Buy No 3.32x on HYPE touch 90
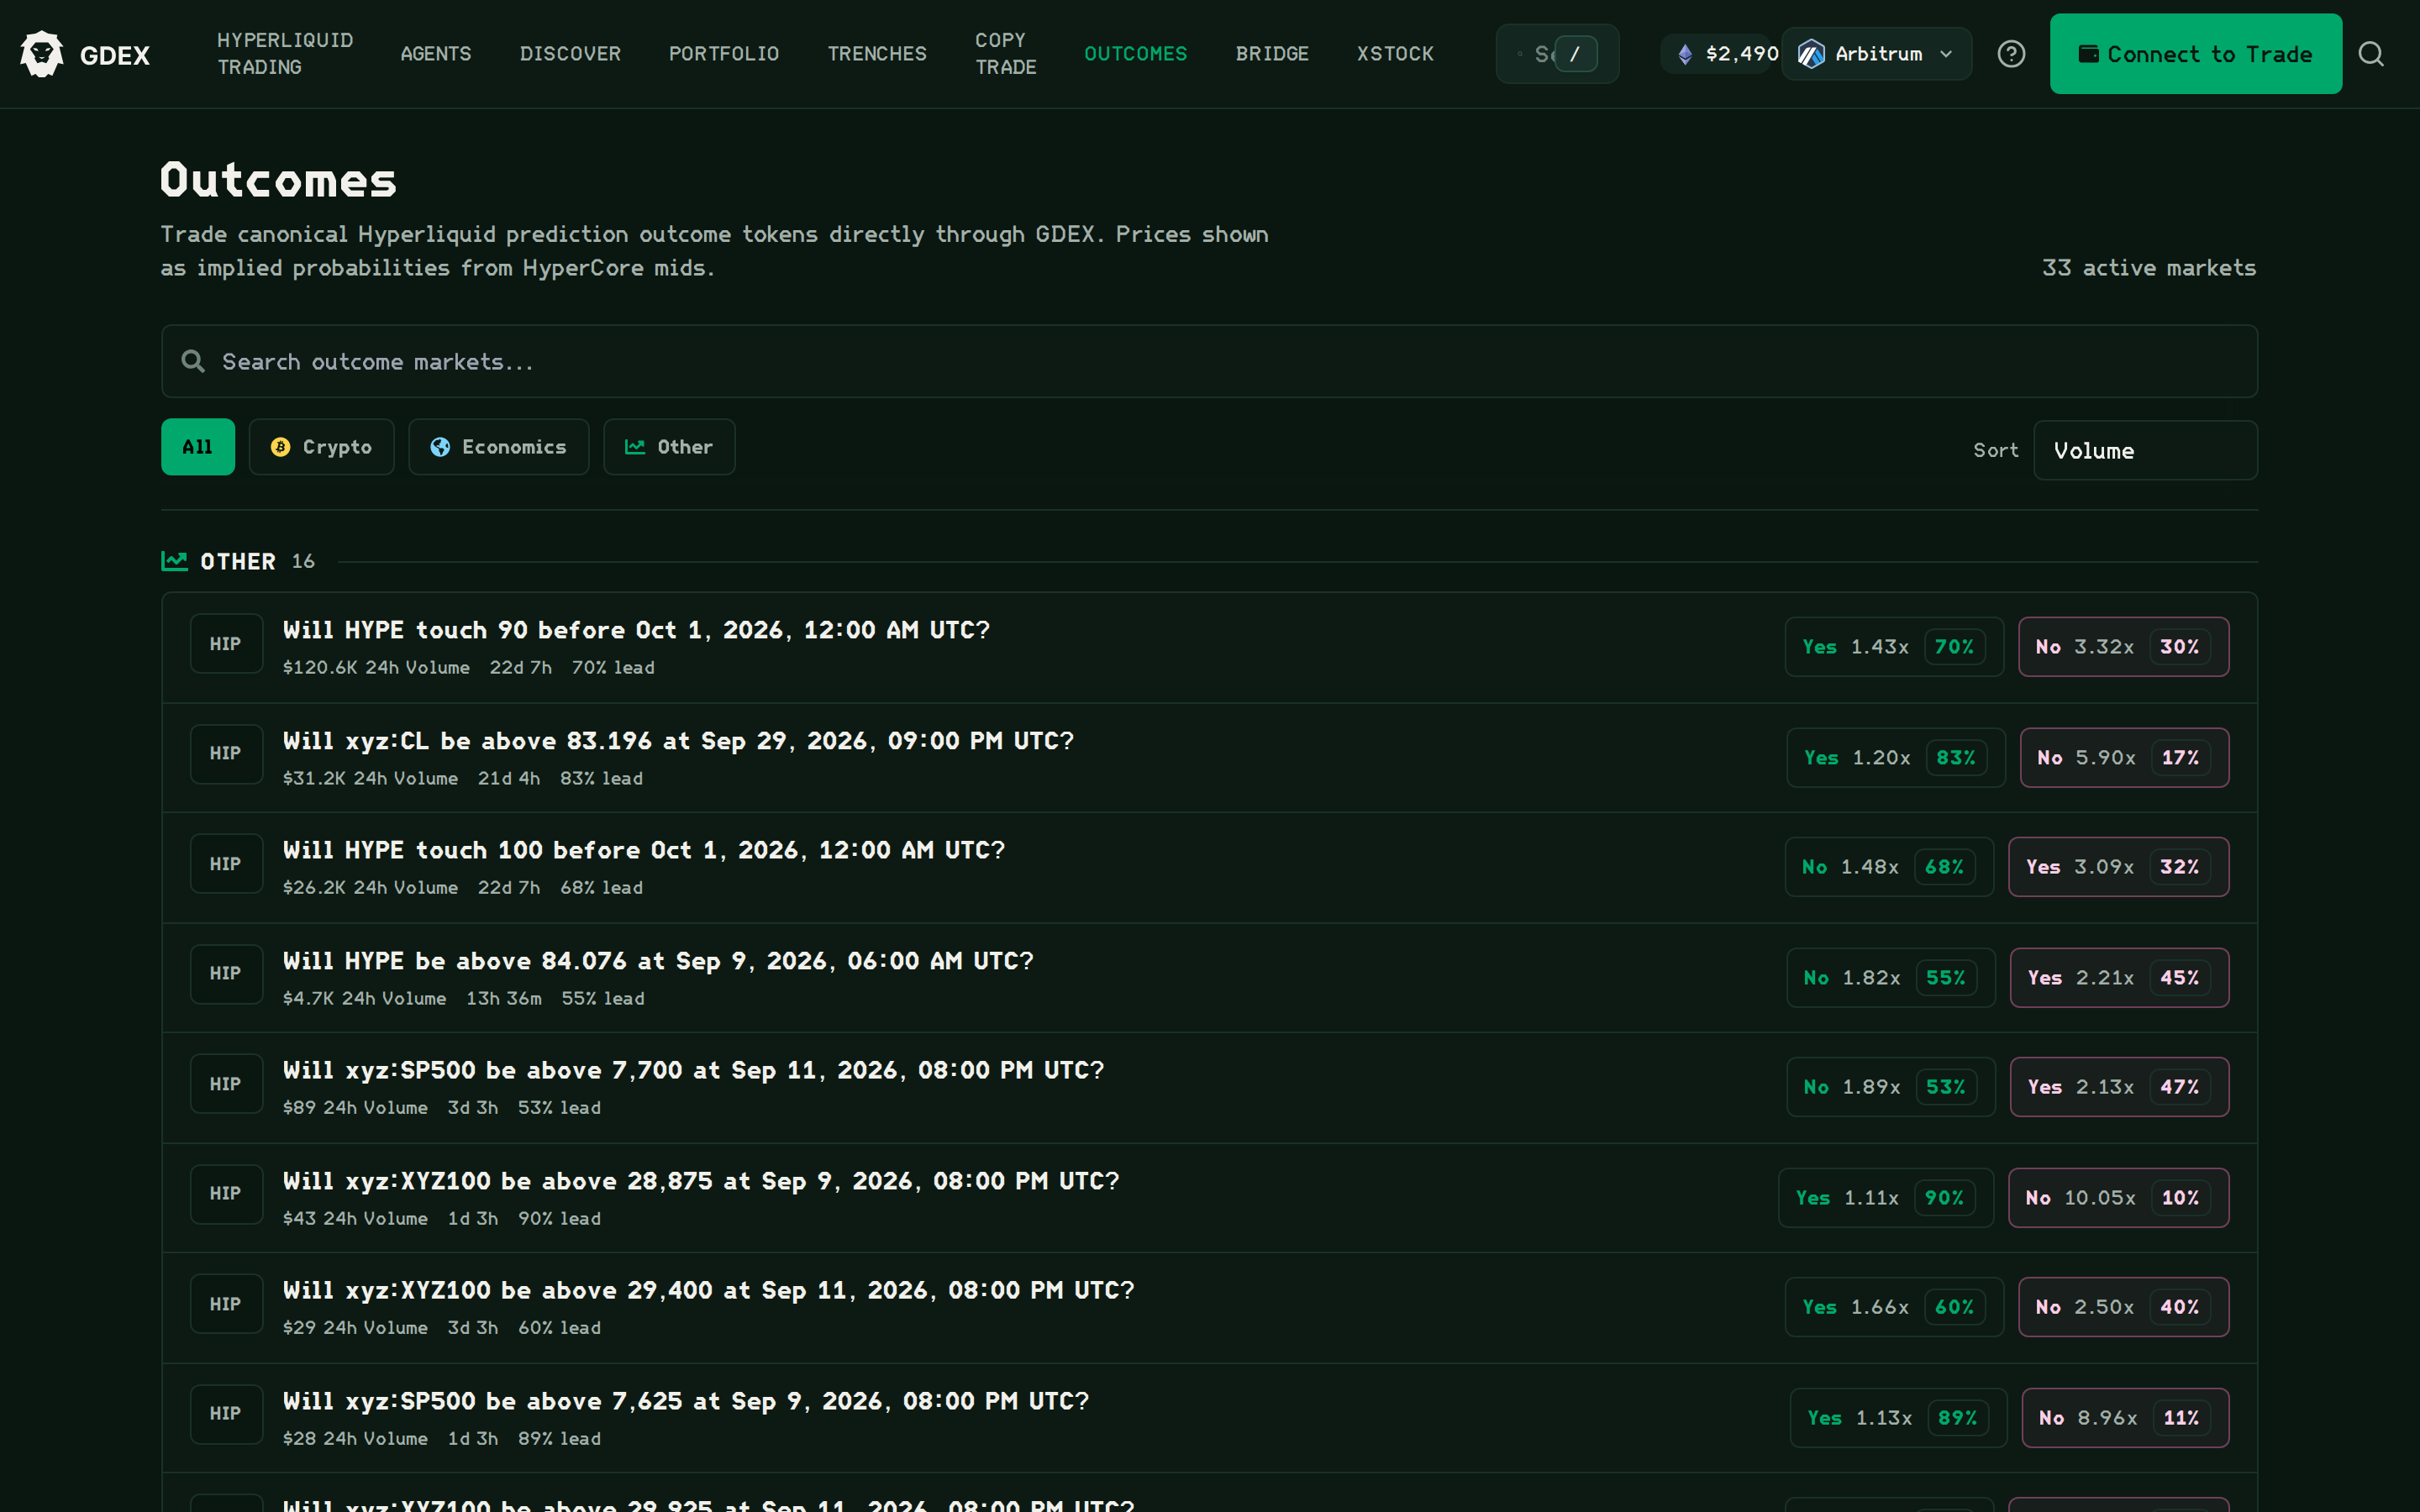Viewport: 2420px width, 1512px height. pyautogui.click(x=2123, y=647)
